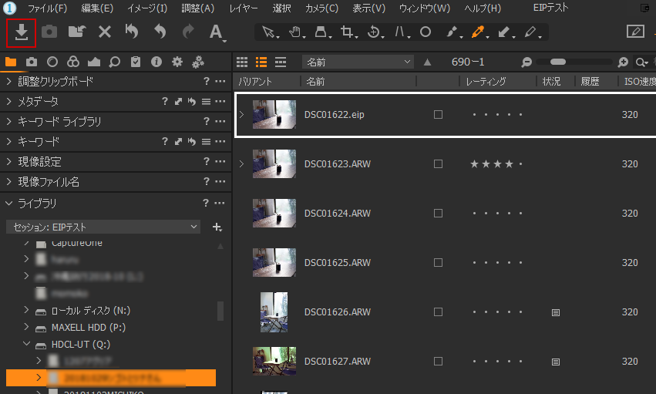Toggle checkbox for DSC01626.ARW
This screenshot has height=394, width=656.
pos(439,312)
